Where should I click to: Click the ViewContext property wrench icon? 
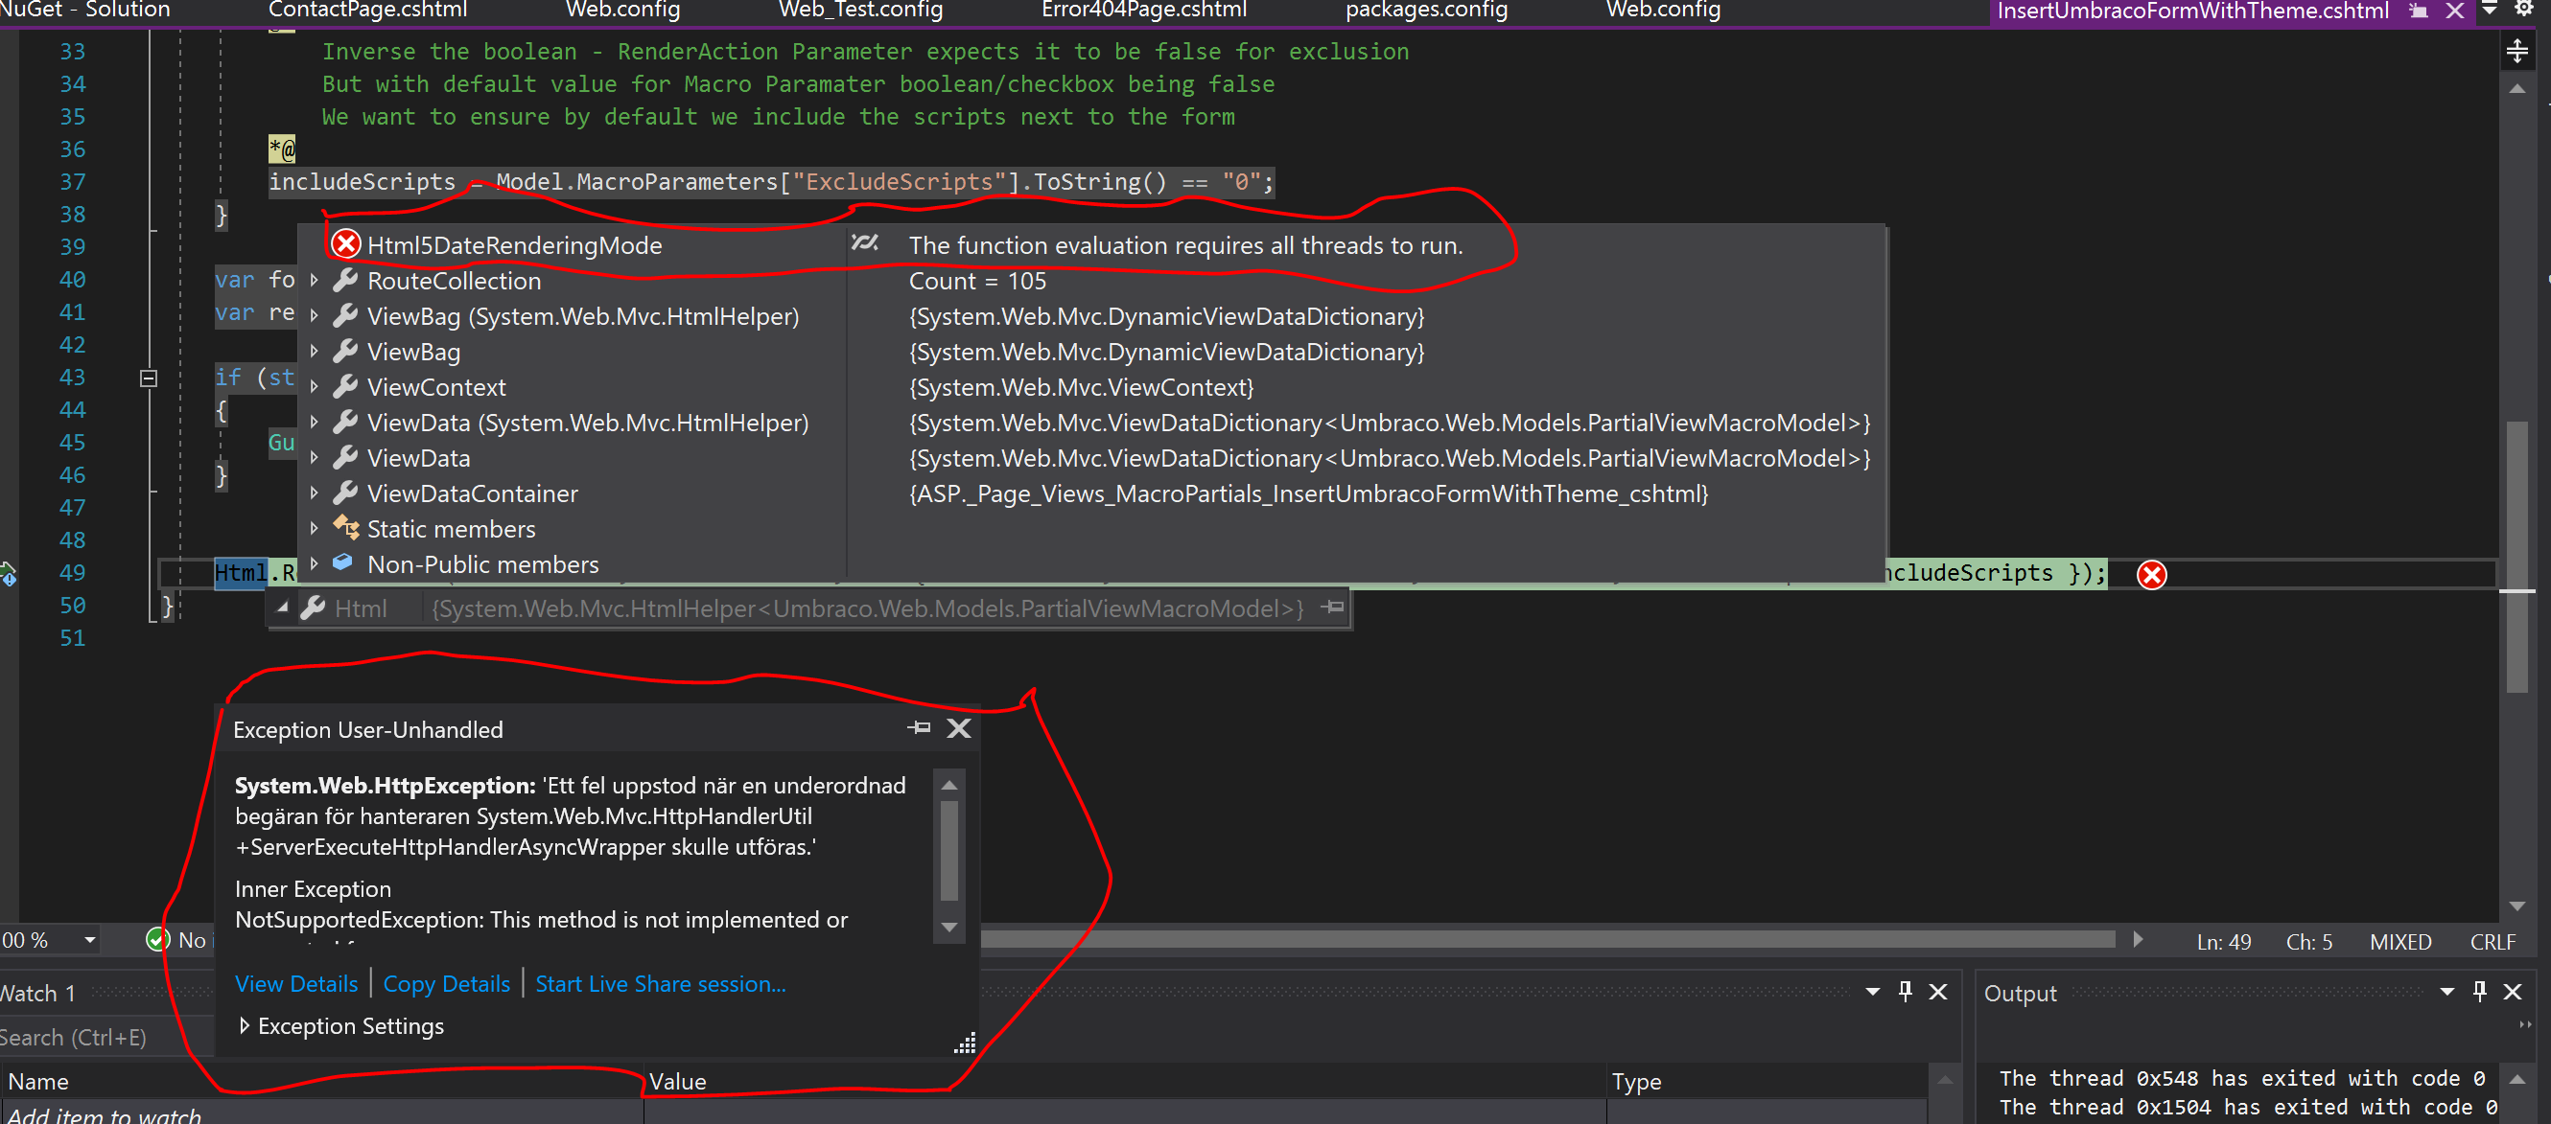(x=344, y=387)
